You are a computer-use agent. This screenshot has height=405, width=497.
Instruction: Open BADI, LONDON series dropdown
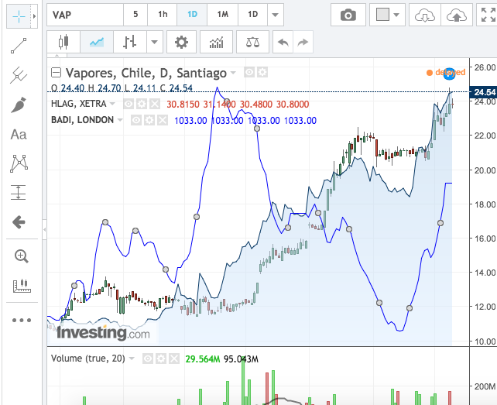click(120, 120)
